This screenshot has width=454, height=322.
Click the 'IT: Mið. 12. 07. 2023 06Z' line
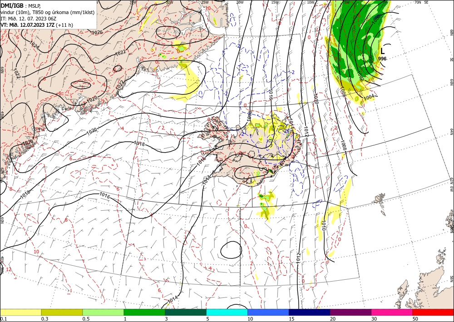28,19
